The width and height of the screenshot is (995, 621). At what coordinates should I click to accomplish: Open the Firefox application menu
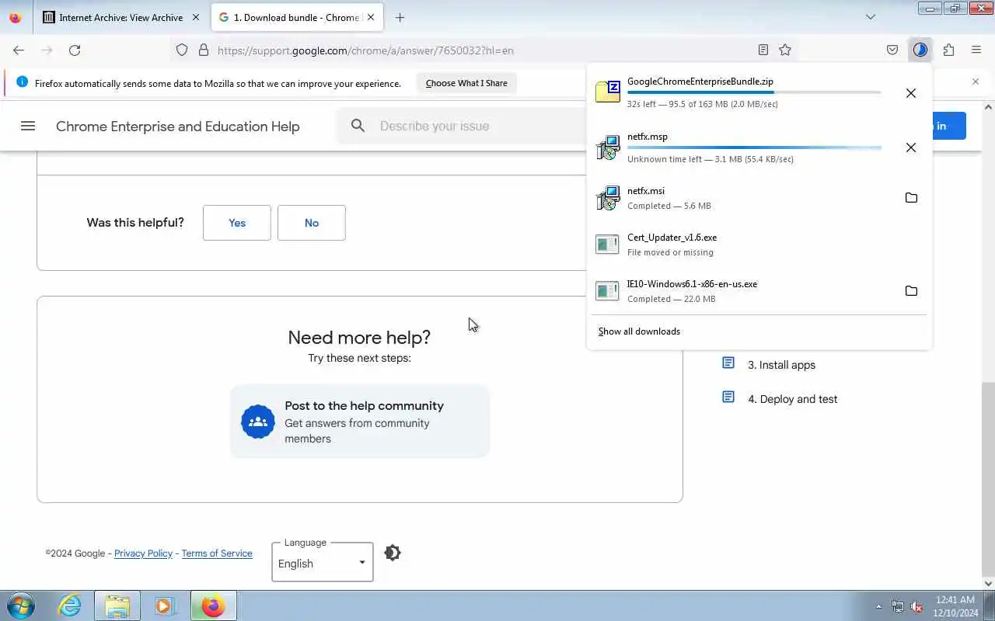[976, 50]
